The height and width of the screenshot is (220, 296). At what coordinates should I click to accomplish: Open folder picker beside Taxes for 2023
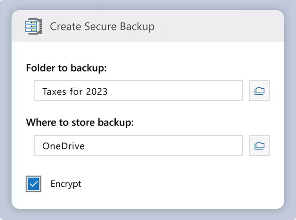259,91
